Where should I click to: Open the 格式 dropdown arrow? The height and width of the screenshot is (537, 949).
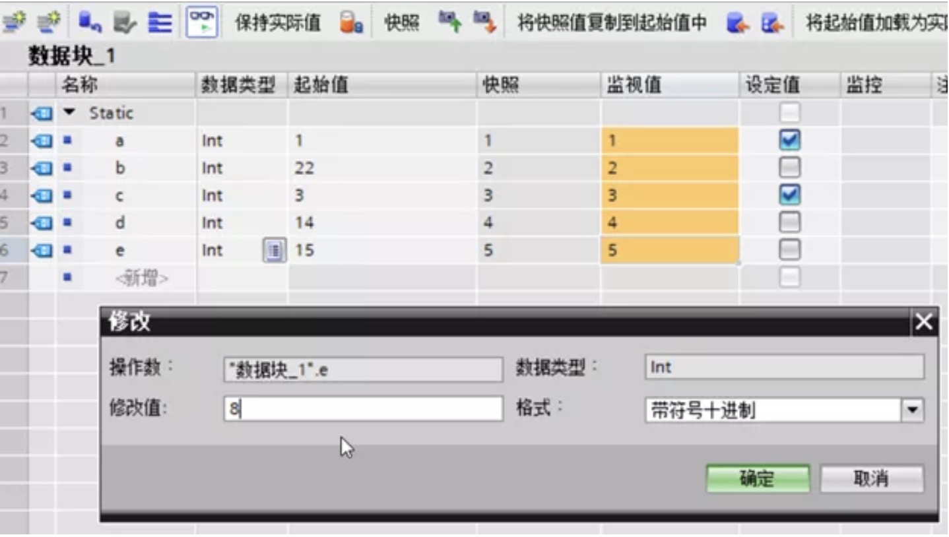(913, 410)
